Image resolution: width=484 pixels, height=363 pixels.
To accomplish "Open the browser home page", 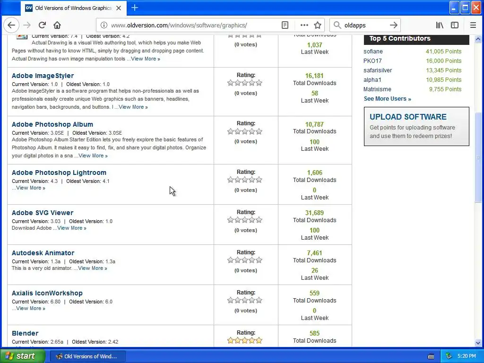I will 57,26.
